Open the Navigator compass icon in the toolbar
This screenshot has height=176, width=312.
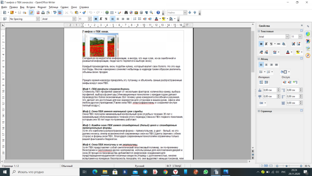(131, 13)
